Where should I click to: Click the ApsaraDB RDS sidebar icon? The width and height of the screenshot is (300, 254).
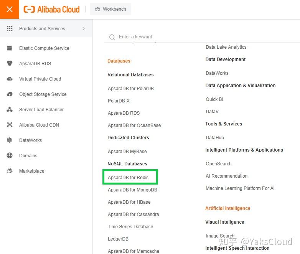10,64
